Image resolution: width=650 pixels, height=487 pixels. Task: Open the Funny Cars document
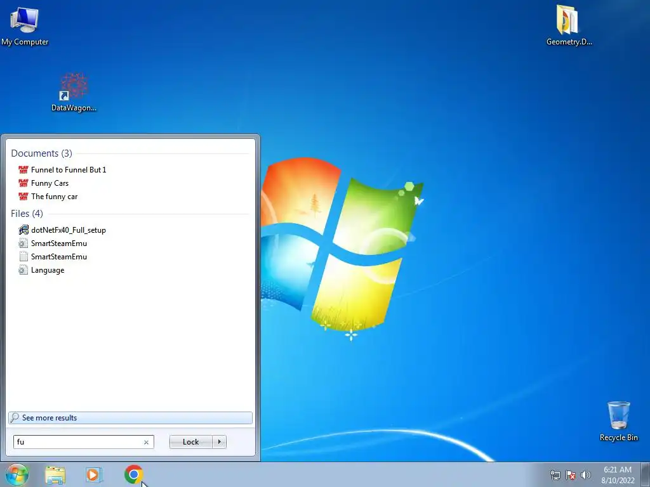coord(50,183)
